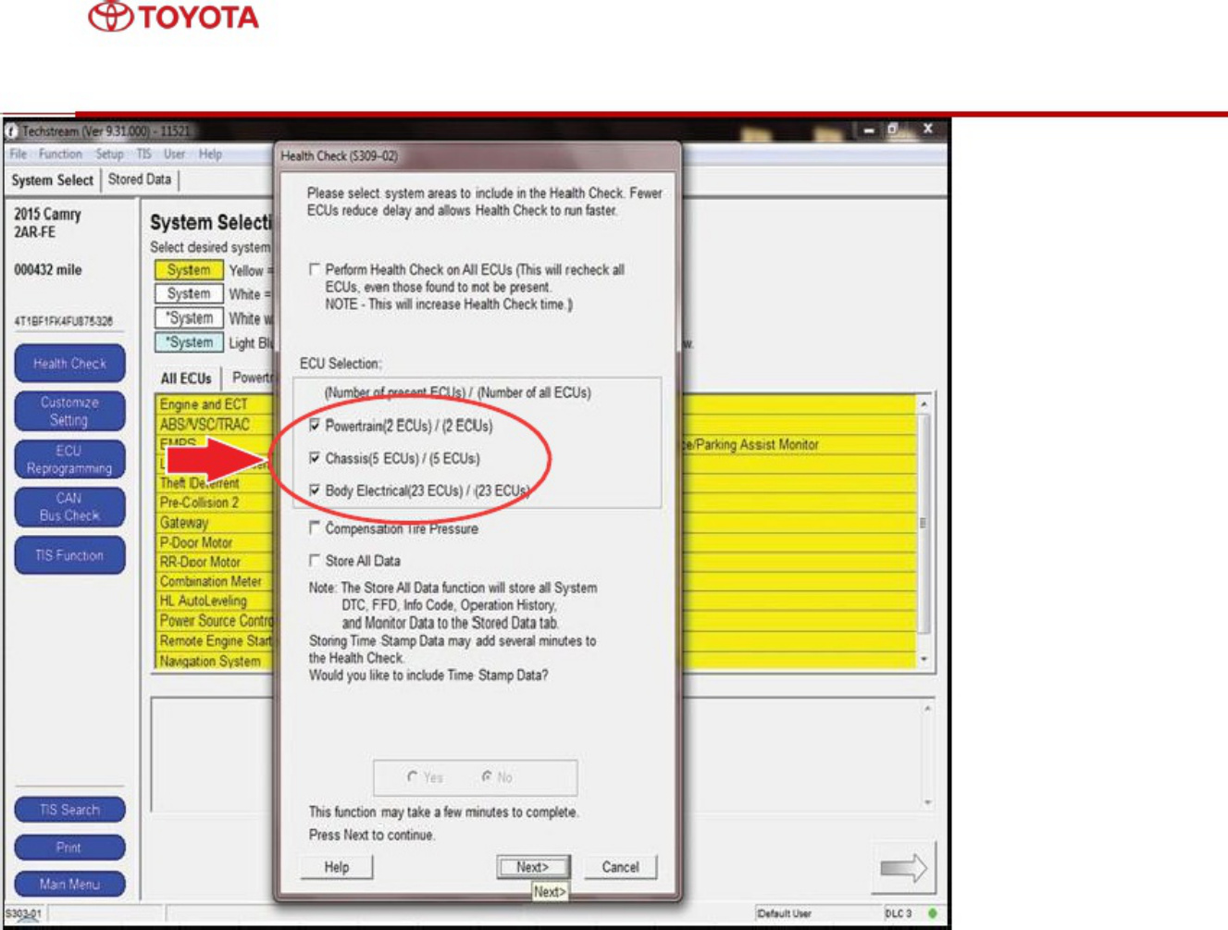Select the Engine and ECT row
The image size is (1228, 930).
[x=216, y=404]
